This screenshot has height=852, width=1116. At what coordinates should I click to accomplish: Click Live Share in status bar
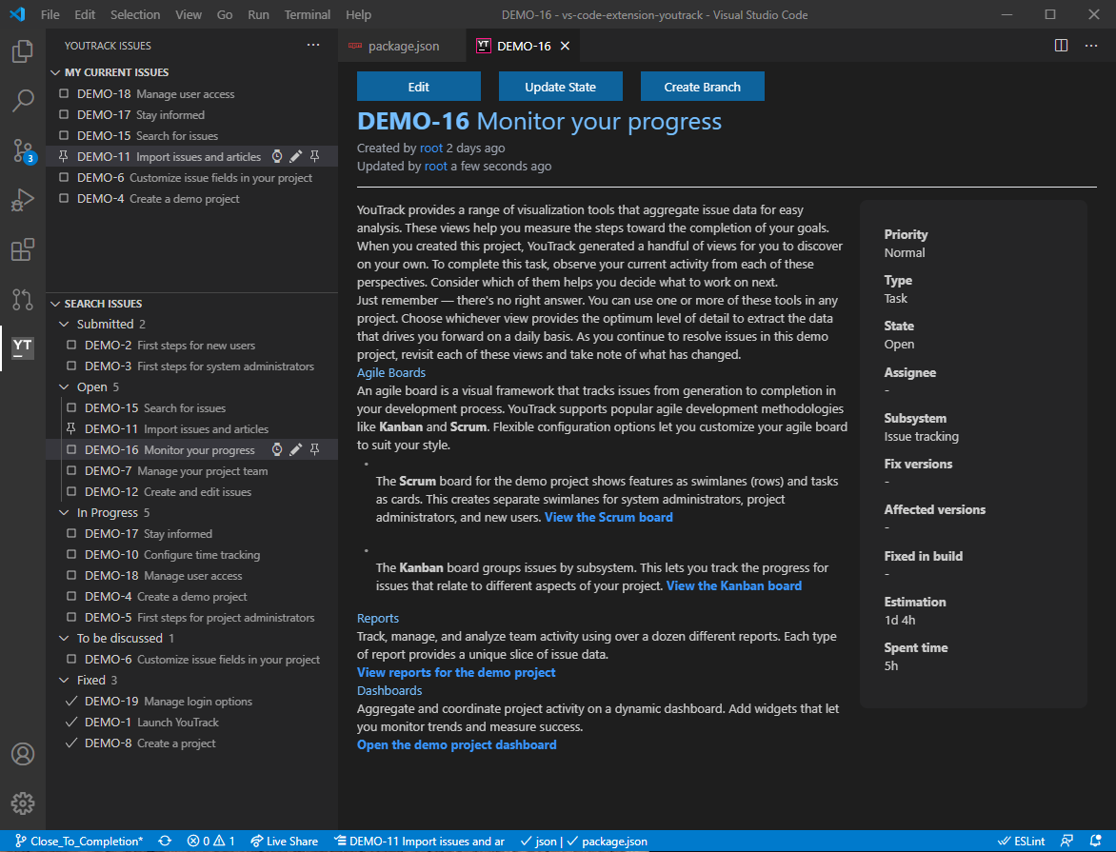[284, 842]
